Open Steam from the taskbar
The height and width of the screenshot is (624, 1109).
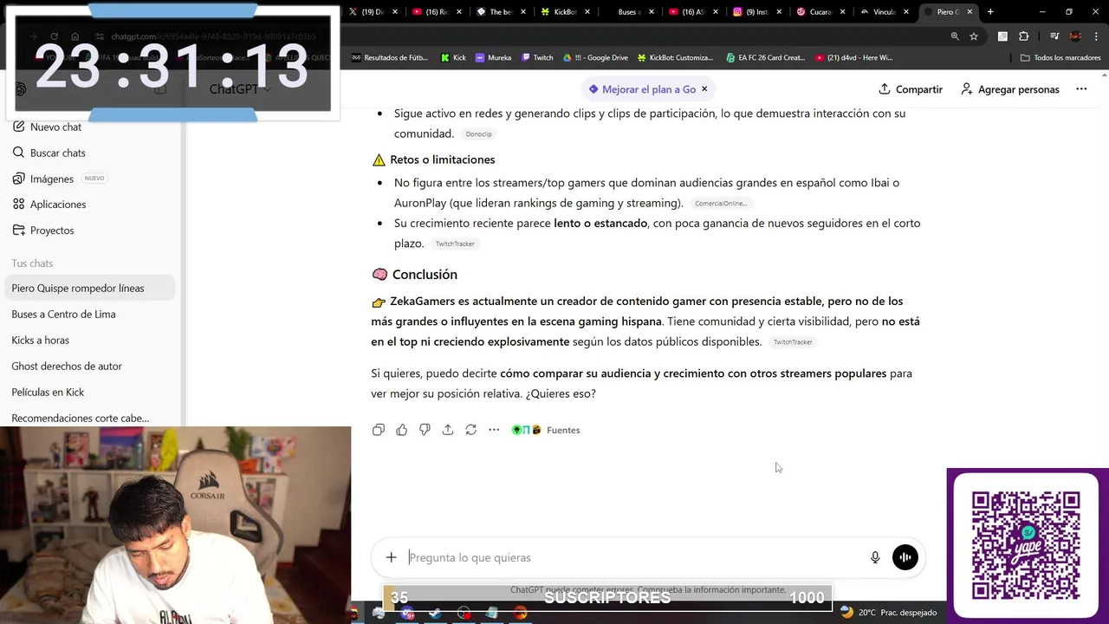(435, 614)
